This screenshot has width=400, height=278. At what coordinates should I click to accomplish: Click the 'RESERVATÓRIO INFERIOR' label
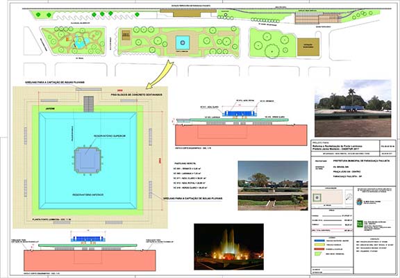click(x=87, y=195)
